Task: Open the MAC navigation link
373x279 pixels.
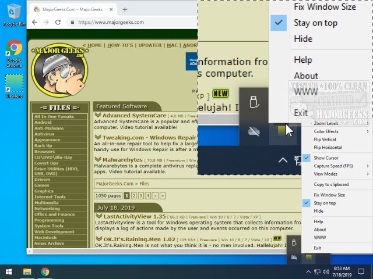Action: (x=172, y=45)
